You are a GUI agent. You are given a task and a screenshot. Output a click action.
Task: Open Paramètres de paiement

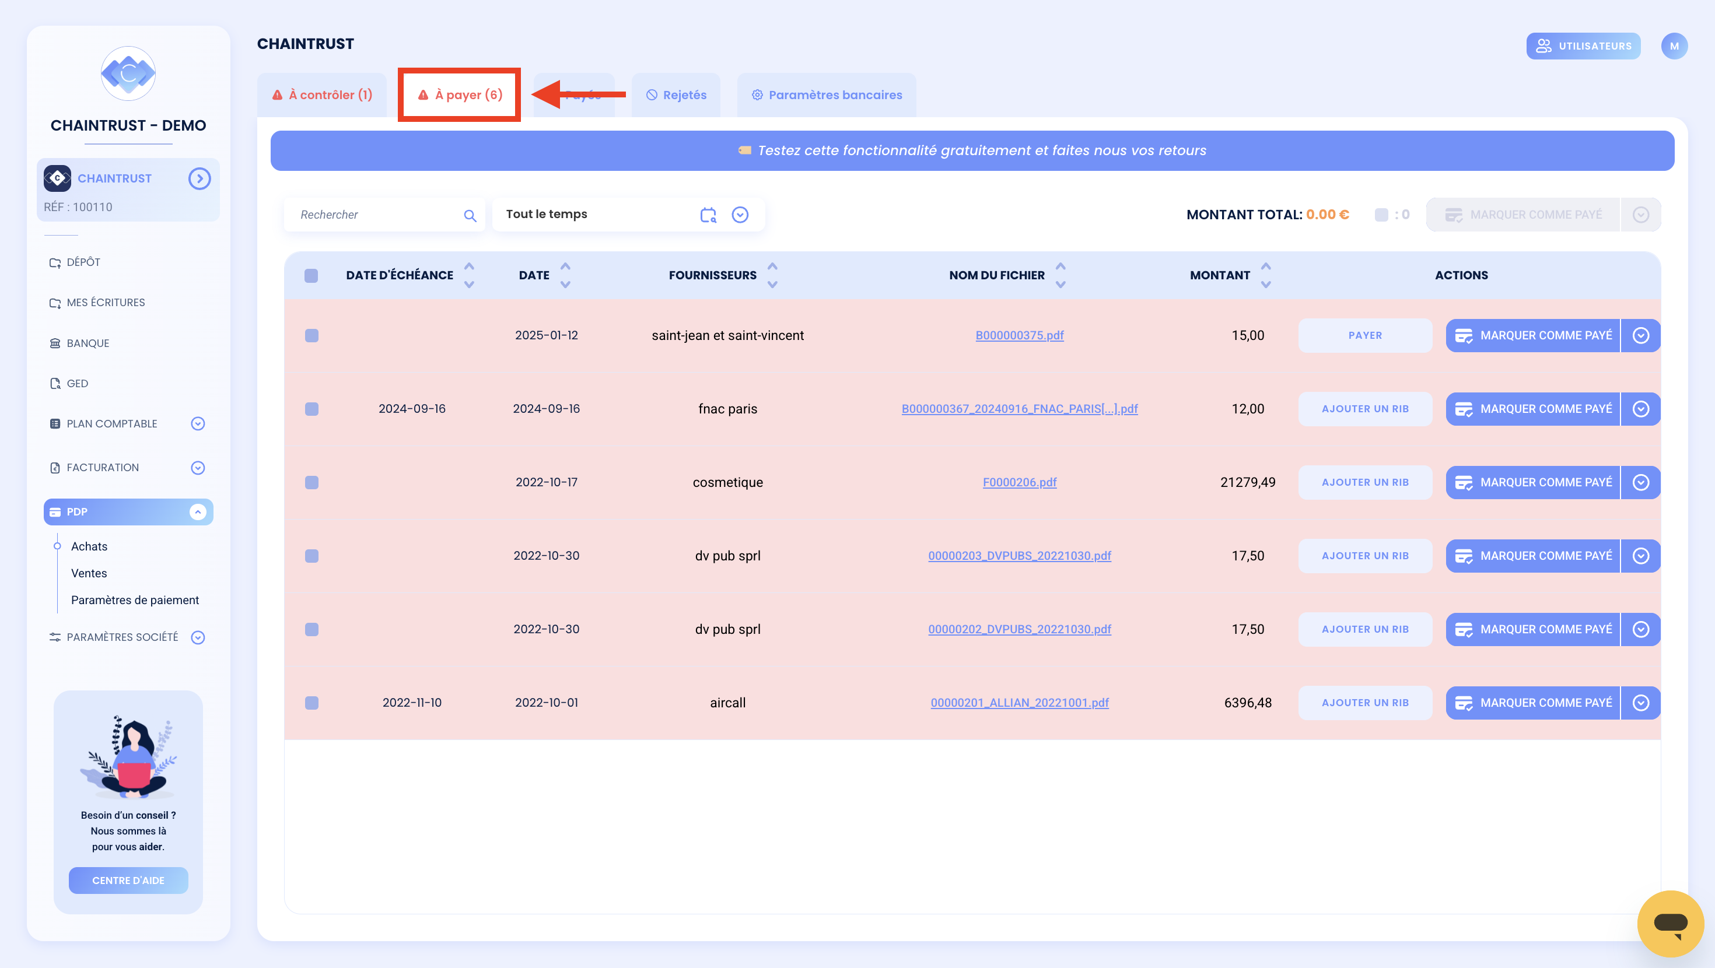(135, 600)
